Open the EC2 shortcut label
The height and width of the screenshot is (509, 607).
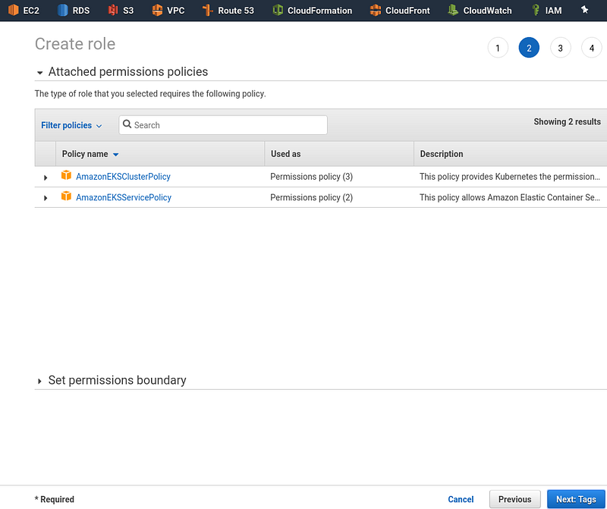31,11
